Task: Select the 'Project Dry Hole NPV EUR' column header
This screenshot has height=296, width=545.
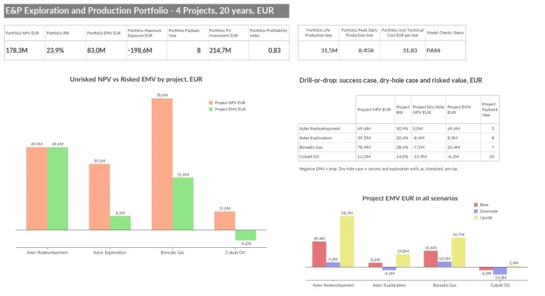Action: click(429, 110)
